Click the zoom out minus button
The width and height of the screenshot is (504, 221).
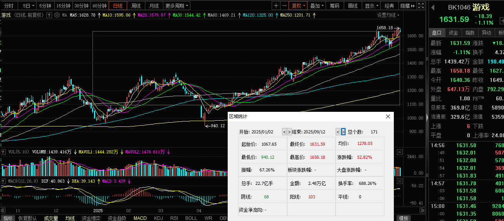coord(284,6)
